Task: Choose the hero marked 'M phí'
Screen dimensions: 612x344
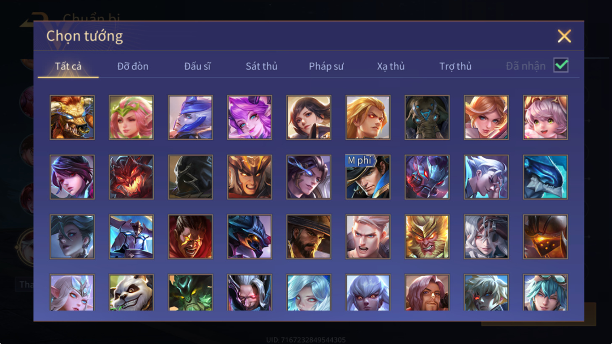Action: coord(368,177)
